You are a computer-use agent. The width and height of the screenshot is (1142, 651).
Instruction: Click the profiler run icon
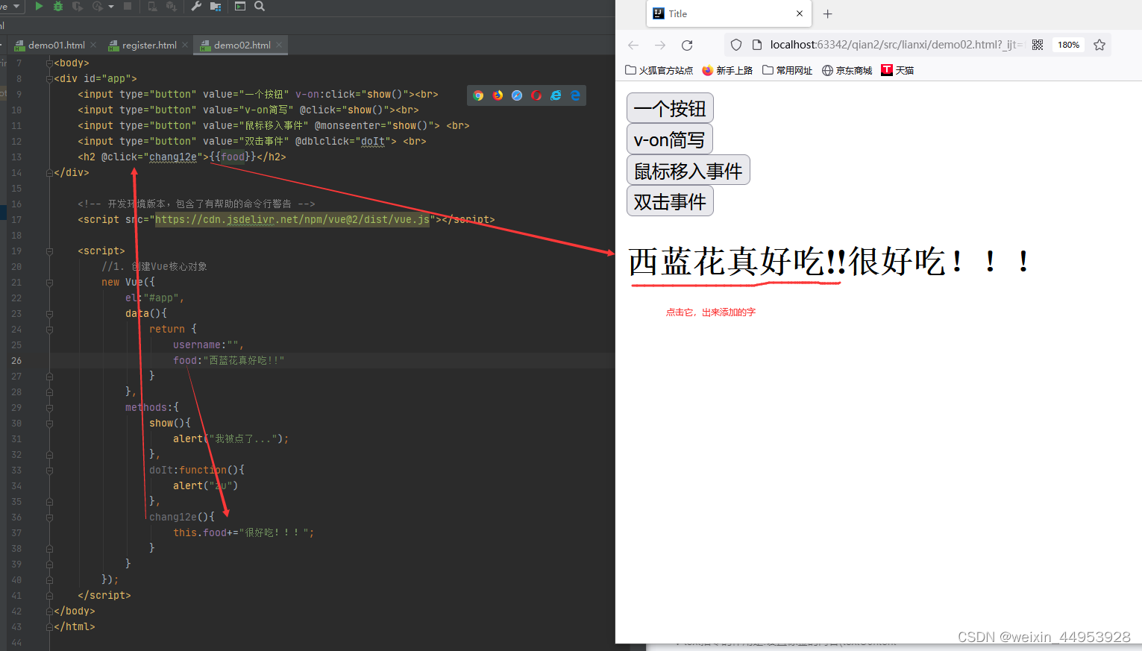click(97, 6)
